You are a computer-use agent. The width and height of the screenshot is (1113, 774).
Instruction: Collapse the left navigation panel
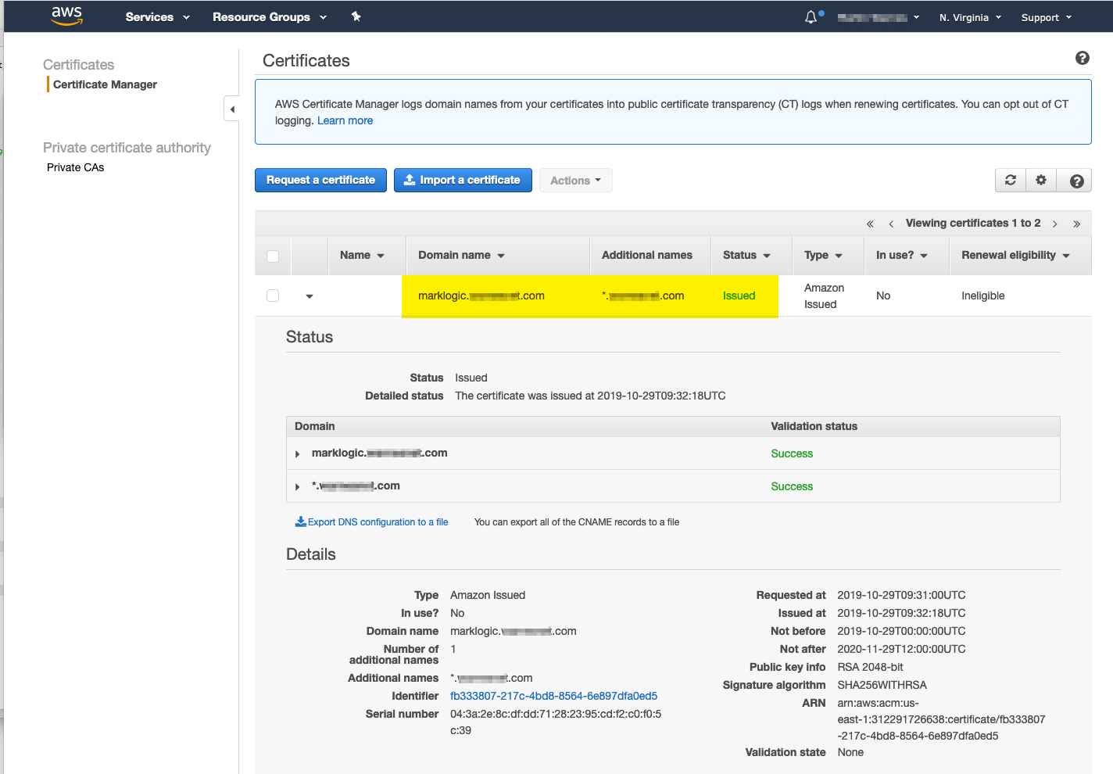tap(231, 109)
